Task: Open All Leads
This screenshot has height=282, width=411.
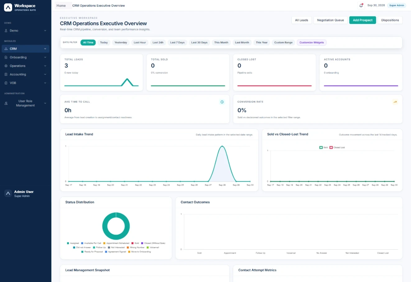Action: pyautogui.click(x=302, y=20)
